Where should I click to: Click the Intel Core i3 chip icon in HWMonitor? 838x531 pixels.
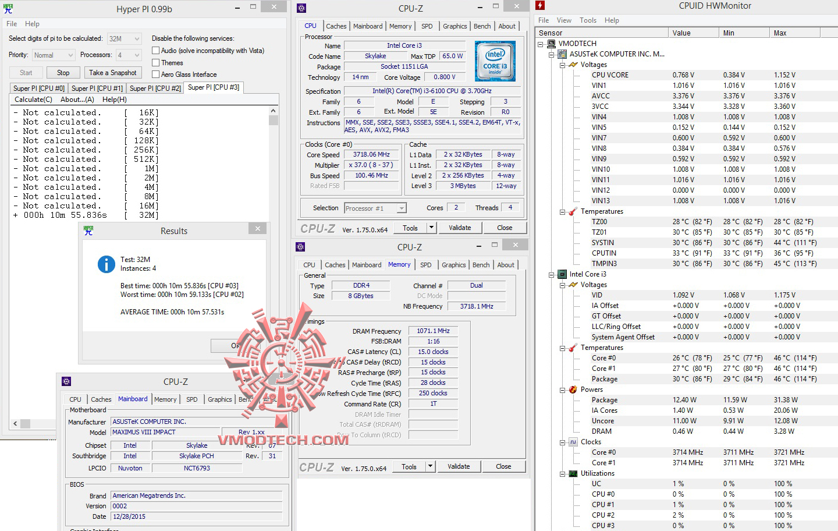click(562, 274)
